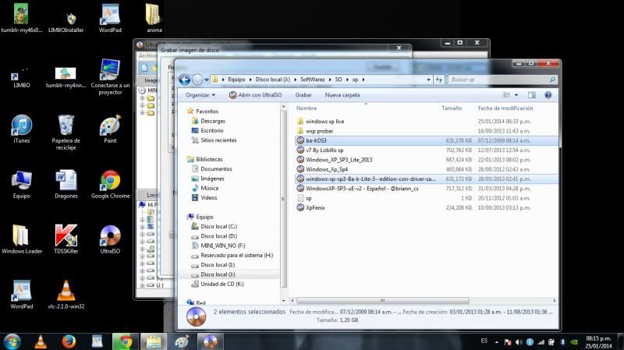The image size is (624, 350).
Task: Click the Grabar toolbar button
Action: coord(303,95)
